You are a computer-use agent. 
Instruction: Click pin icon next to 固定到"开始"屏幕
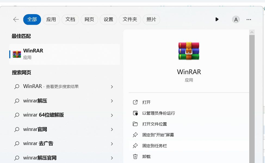135,135
